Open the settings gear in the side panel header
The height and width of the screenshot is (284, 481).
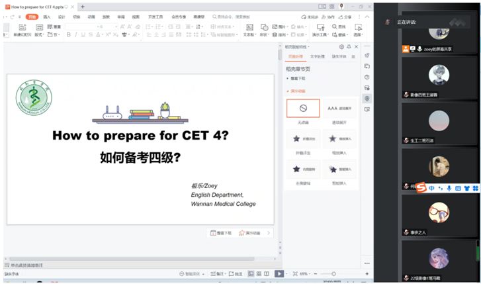tap(341, 47)
